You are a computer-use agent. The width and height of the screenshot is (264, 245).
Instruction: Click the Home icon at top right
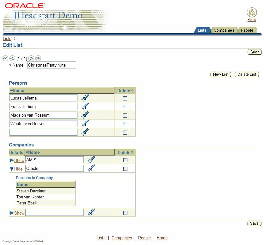252,13
